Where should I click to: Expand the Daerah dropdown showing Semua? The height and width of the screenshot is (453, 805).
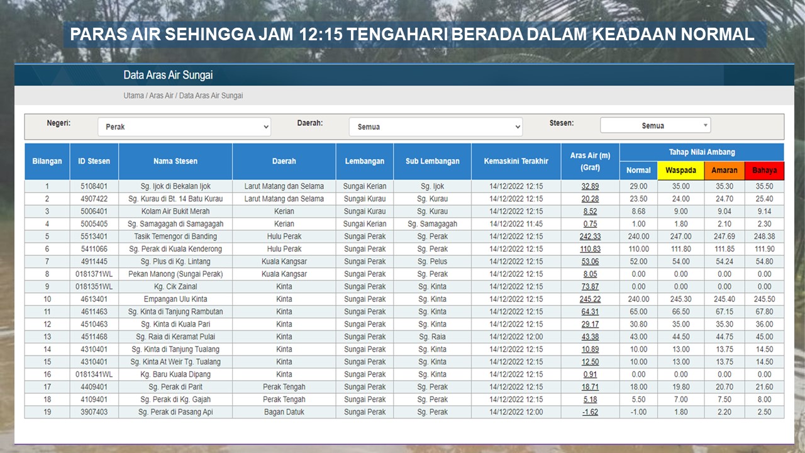tap(435, 126)
